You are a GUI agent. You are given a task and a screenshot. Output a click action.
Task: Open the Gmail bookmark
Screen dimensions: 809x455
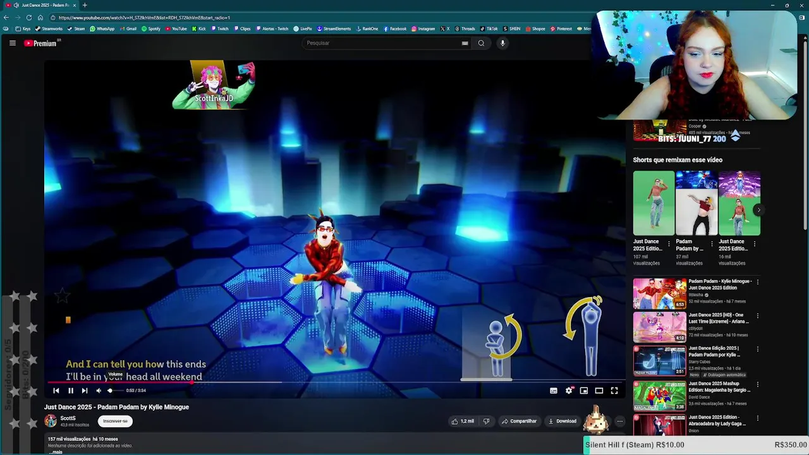tap(128, 28)
